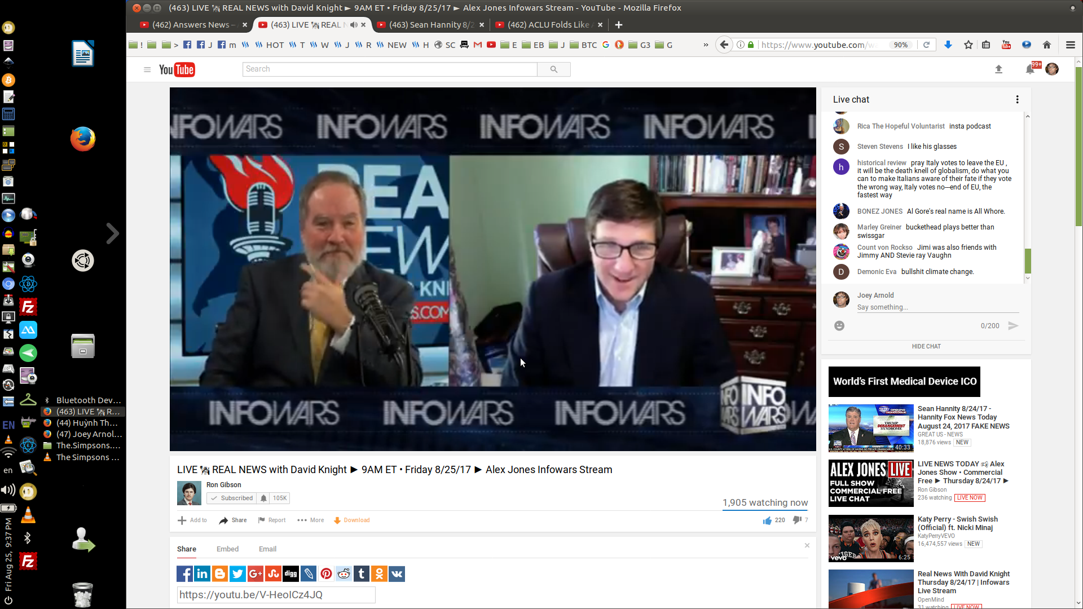This screenshot has width=1083, height=609.
Task: Toggle notification bell next to Subscribed
Action: click(x=263, y=498)
